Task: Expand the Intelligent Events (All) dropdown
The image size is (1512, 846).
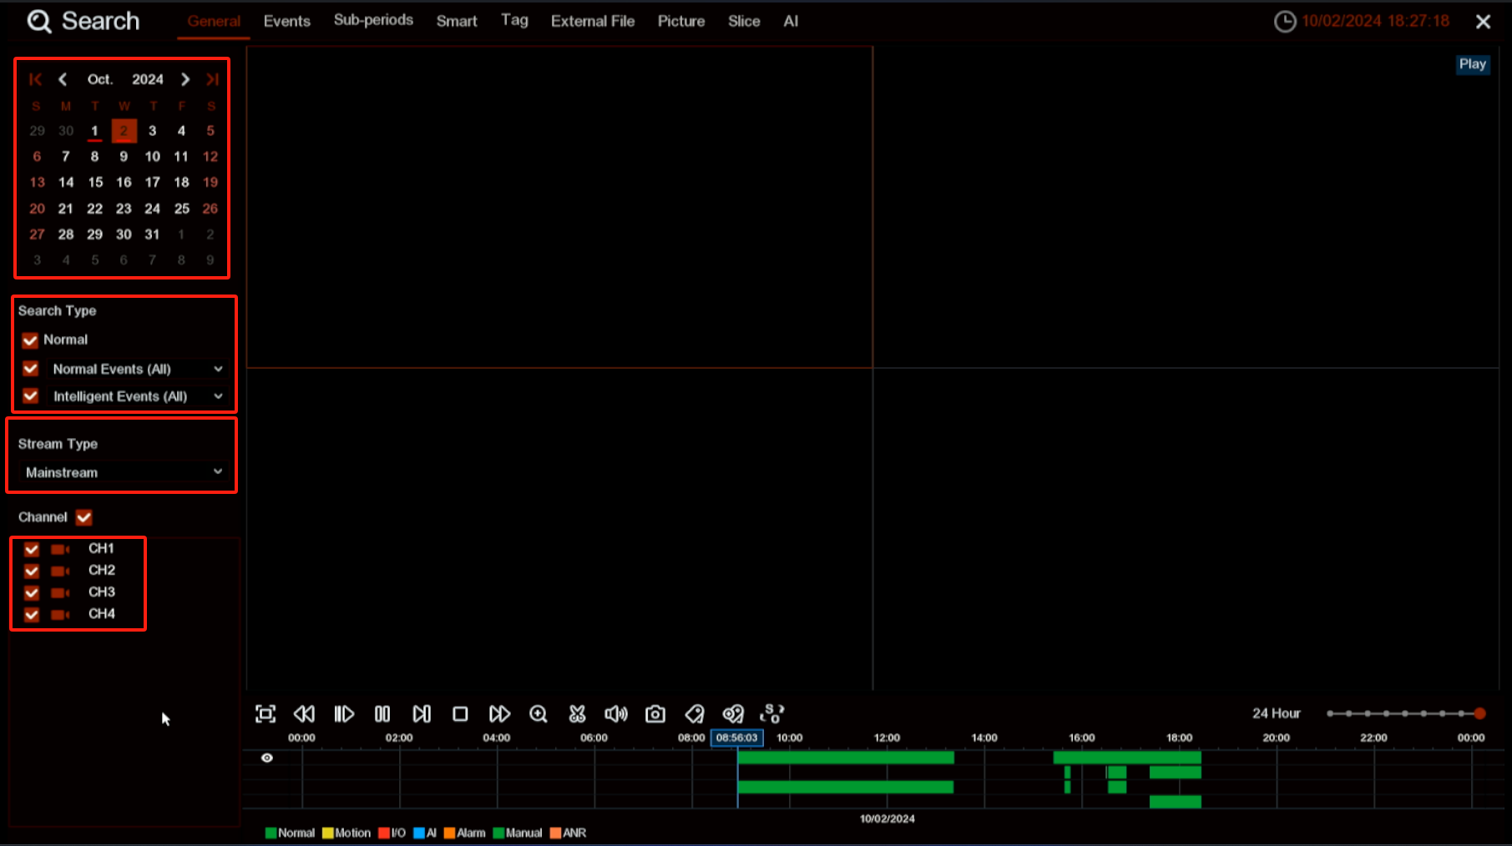Action: pyautogui.click(x=218, y=396)
